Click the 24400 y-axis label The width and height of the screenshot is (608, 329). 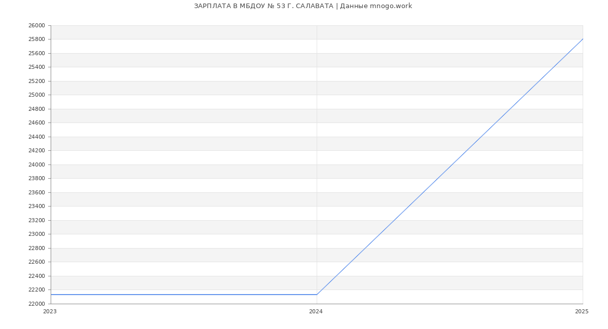pyautogui.click(x=36, y=137)
